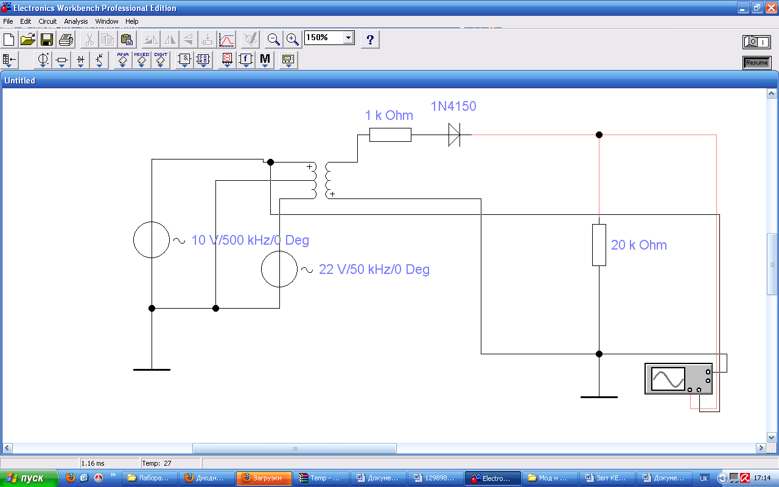Open the Circuit menu
The width and height of the screenshot is (779, 487).
[x=47, y=21]
